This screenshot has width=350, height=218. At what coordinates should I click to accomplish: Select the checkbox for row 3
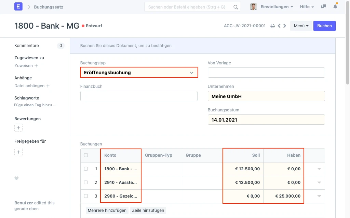point(86,196)
